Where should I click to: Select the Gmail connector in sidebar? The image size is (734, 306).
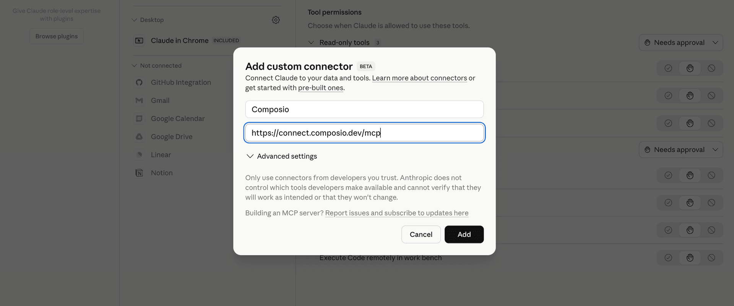coord(160,100)
